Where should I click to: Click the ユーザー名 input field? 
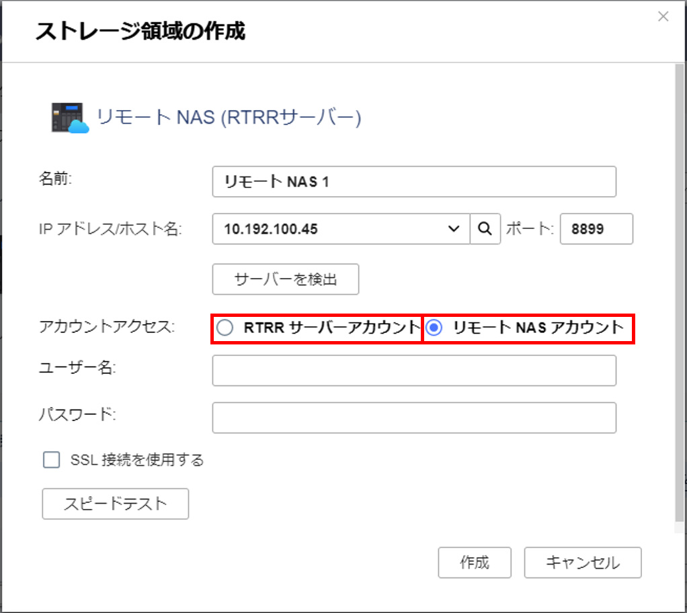click(x=413, y=371)
